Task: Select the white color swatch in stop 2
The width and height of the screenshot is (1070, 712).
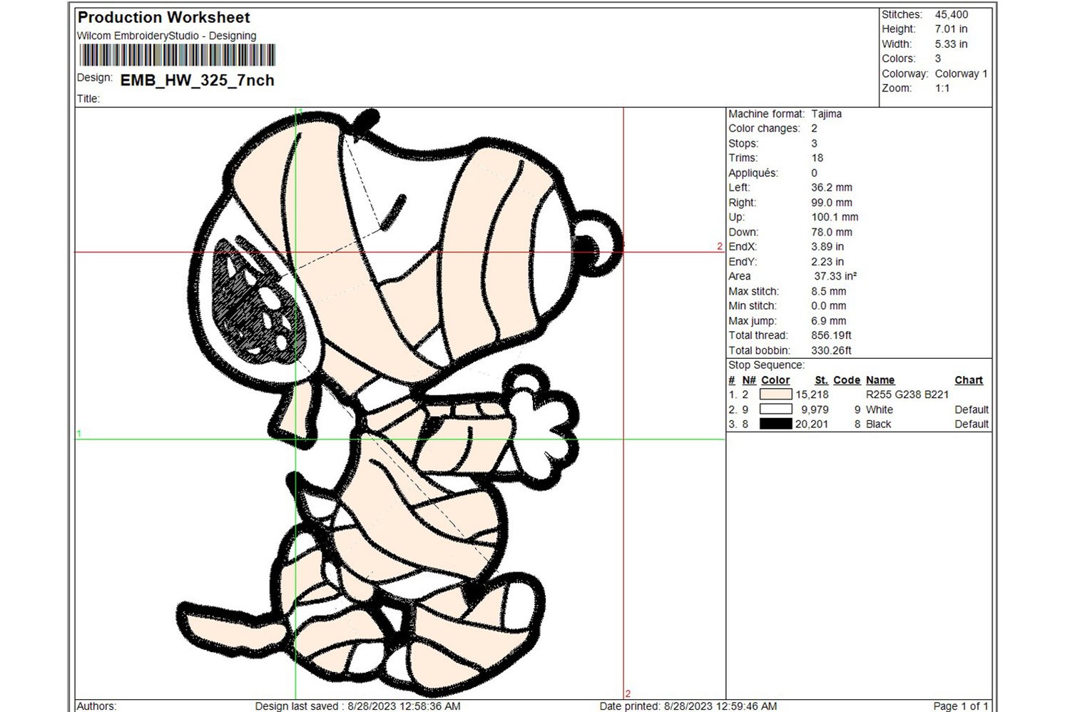Action: click(x=775, y=410)
